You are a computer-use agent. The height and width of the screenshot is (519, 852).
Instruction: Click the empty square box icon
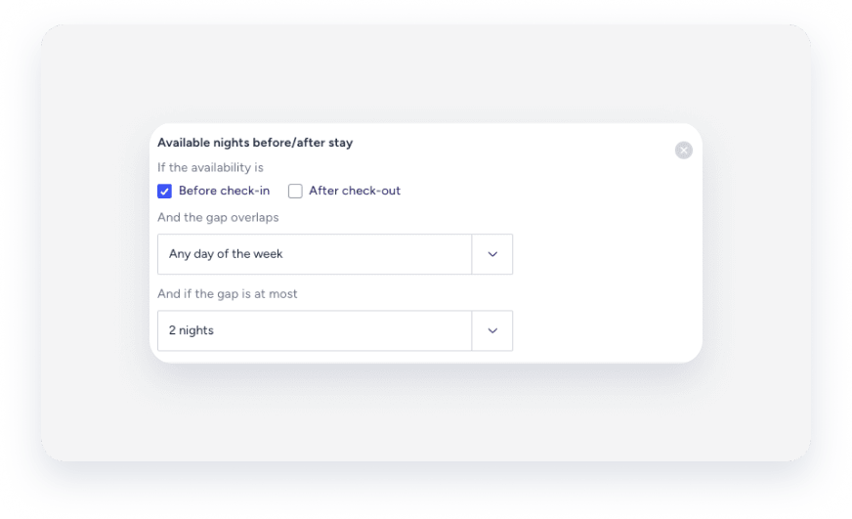295,192
